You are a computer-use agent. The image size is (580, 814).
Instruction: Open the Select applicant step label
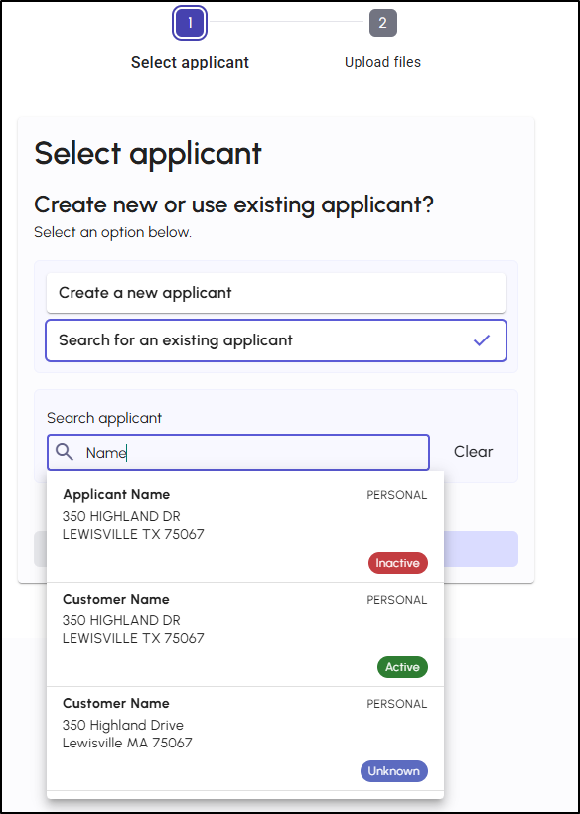190,63
